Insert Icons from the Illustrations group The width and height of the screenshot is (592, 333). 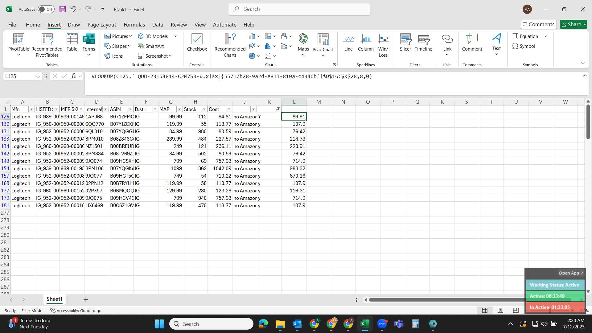point(113,56)
